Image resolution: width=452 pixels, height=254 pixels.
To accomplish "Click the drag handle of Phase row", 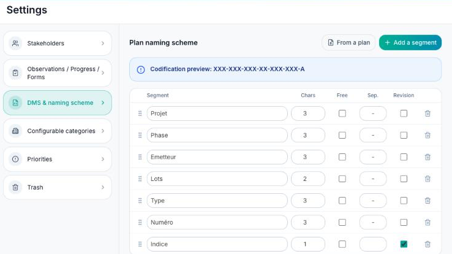I will coord(140,135).
